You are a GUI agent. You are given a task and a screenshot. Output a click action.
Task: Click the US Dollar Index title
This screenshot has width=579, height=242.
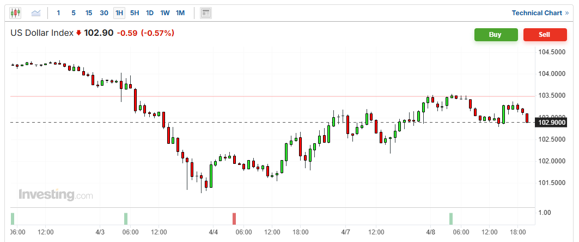[x=42, y=33]
